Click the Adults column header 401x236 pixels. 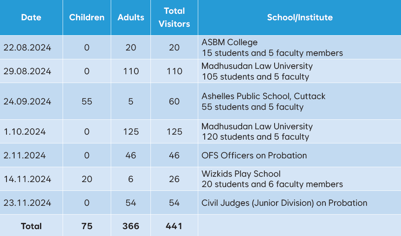131,18
